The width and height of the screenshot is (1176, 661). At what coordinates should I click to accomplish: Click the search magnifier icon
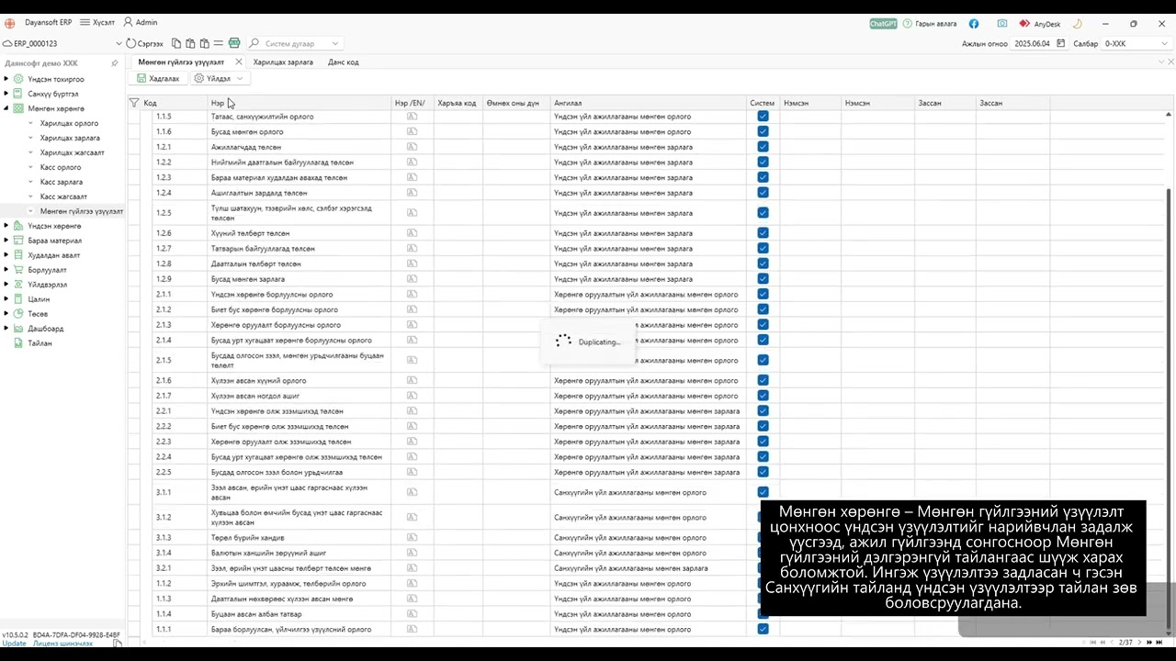[x=254, y=43]
